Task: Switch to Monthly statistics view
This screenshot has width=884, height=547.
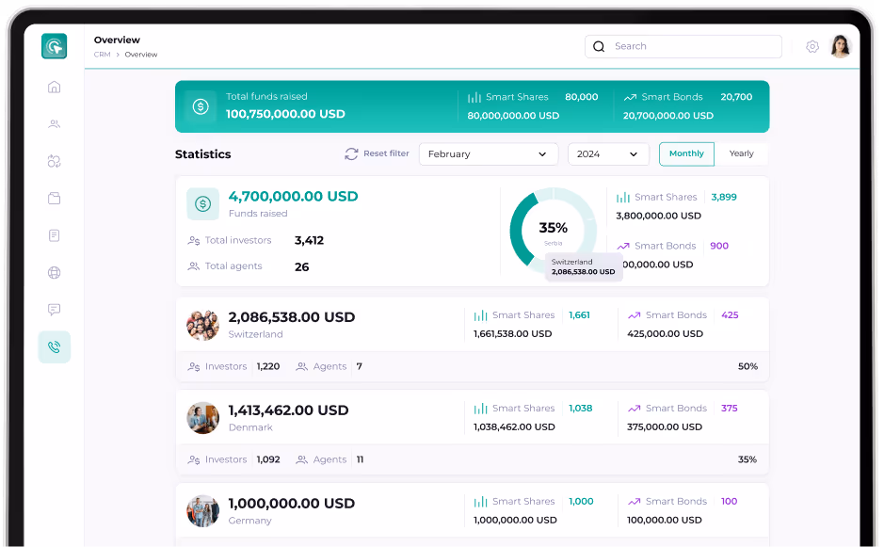Action: pyautogui.click(x=686, y=153)
